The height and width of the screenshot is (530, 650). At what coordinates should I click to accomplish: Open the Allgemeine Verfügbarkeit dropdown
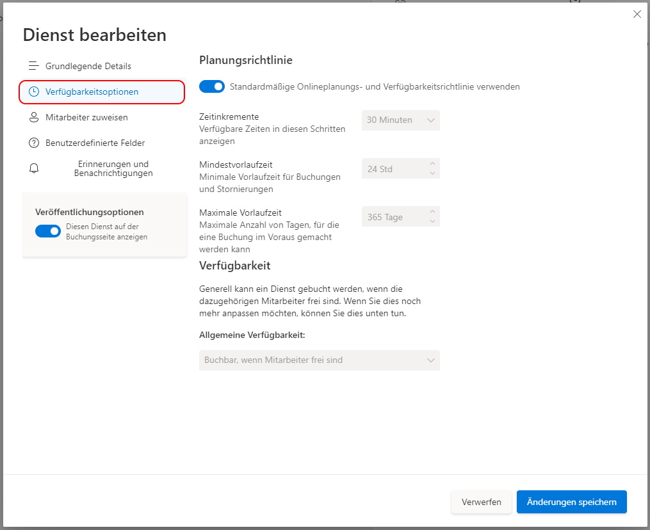point(319,360)
